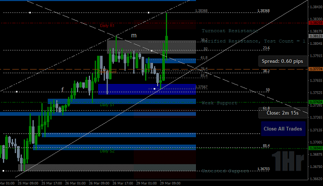
Task: Click the 26 Mar 17:00 time label
Action: pos(123,183)
